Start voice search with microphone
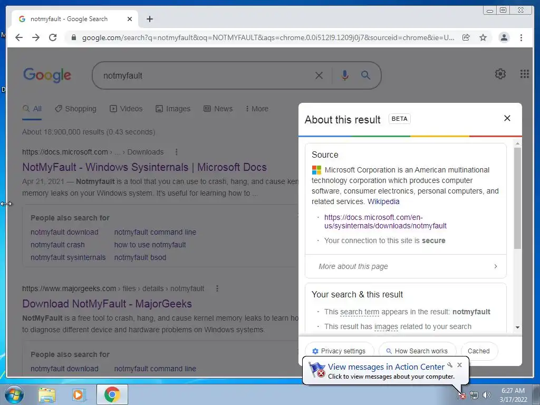This screenshot has height=405, width=540. (x=345, y=75)
